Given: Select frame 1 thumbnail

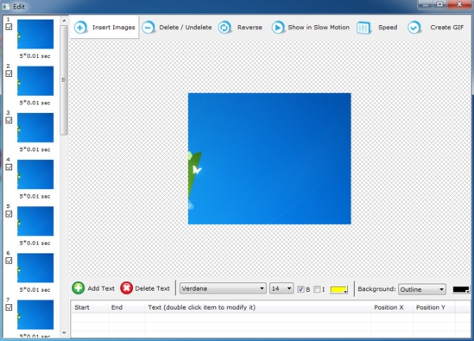Looking at the screenshot, I should coord(35,34).
